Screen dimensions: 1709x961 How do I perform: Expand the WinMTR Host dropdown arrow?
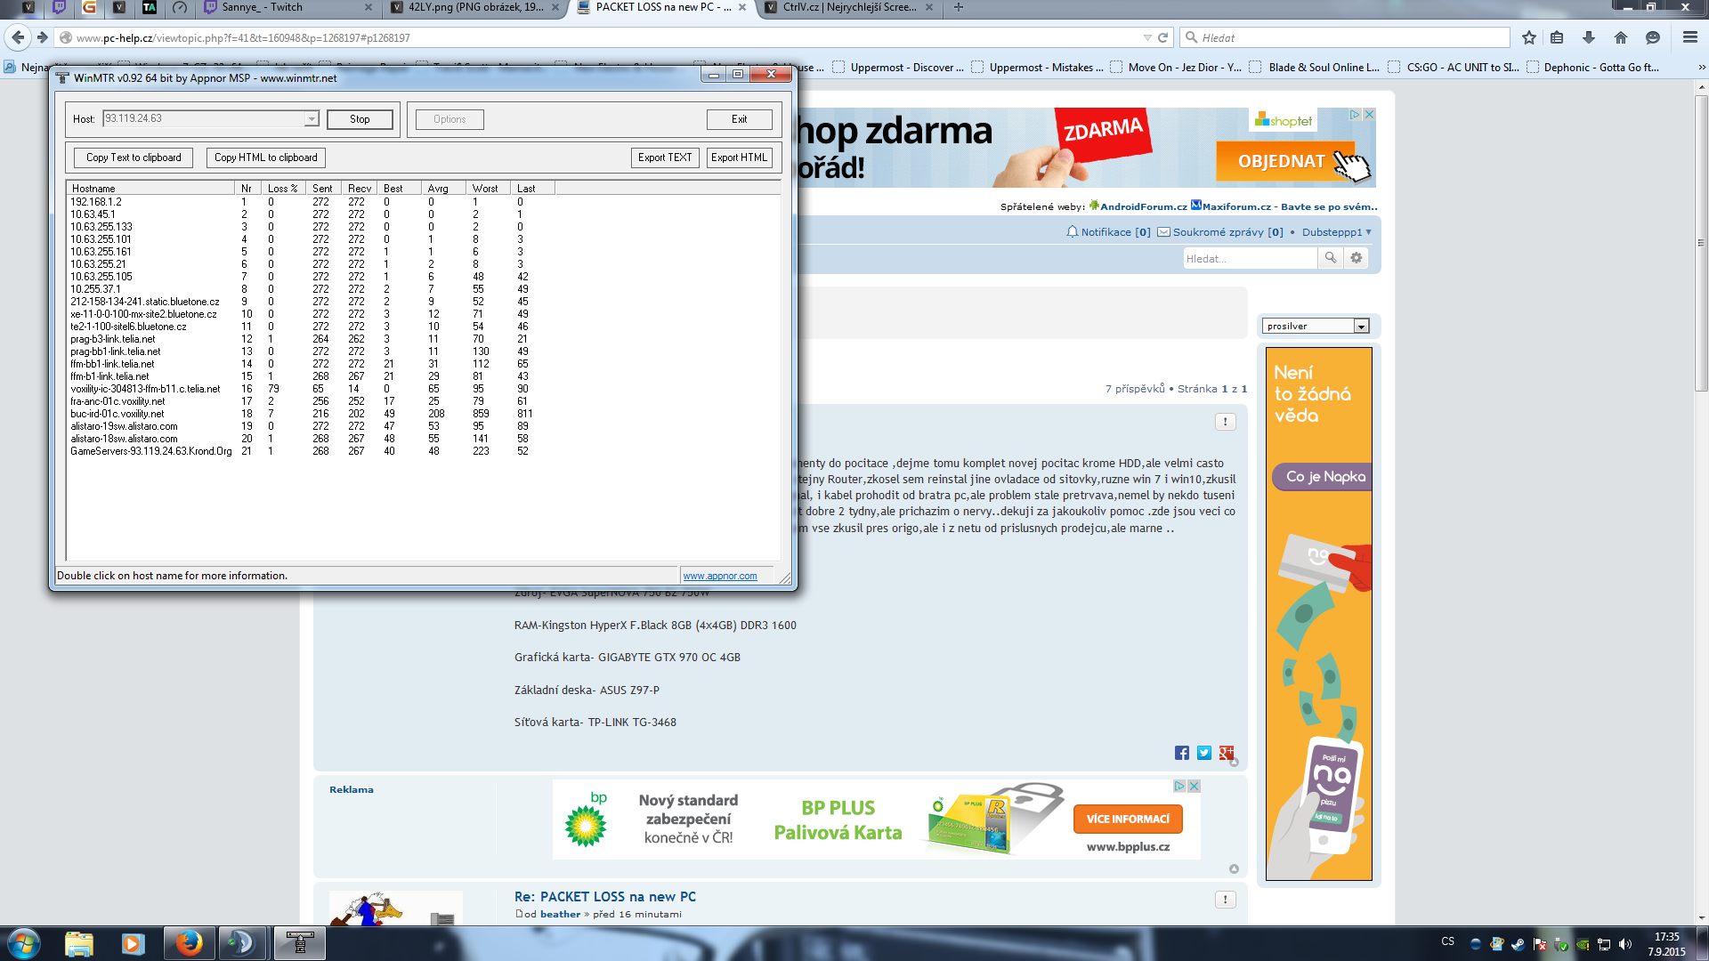[x=312, y=119]
